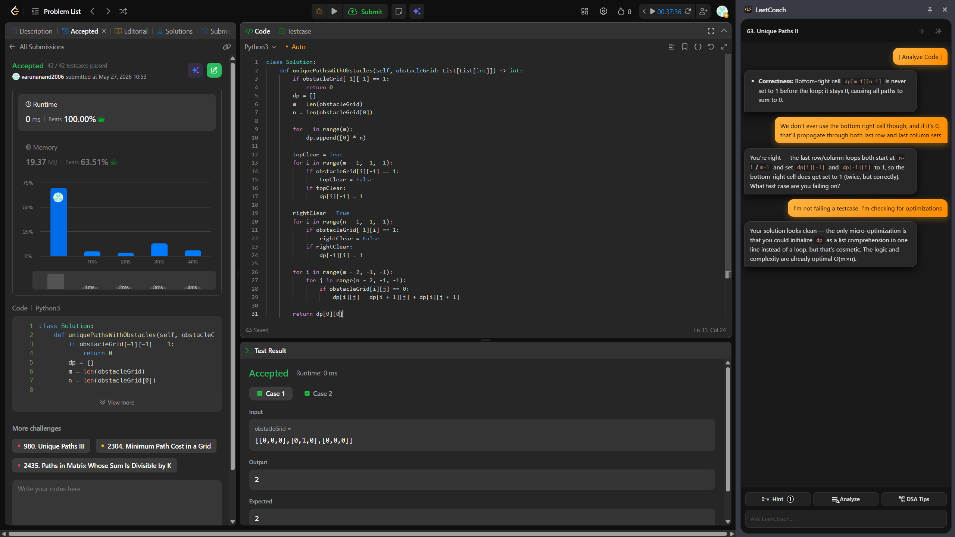This screenshot has width=955, height=537.
Task: Open the Python3 language dropdown
Action: tap(260, 47)
